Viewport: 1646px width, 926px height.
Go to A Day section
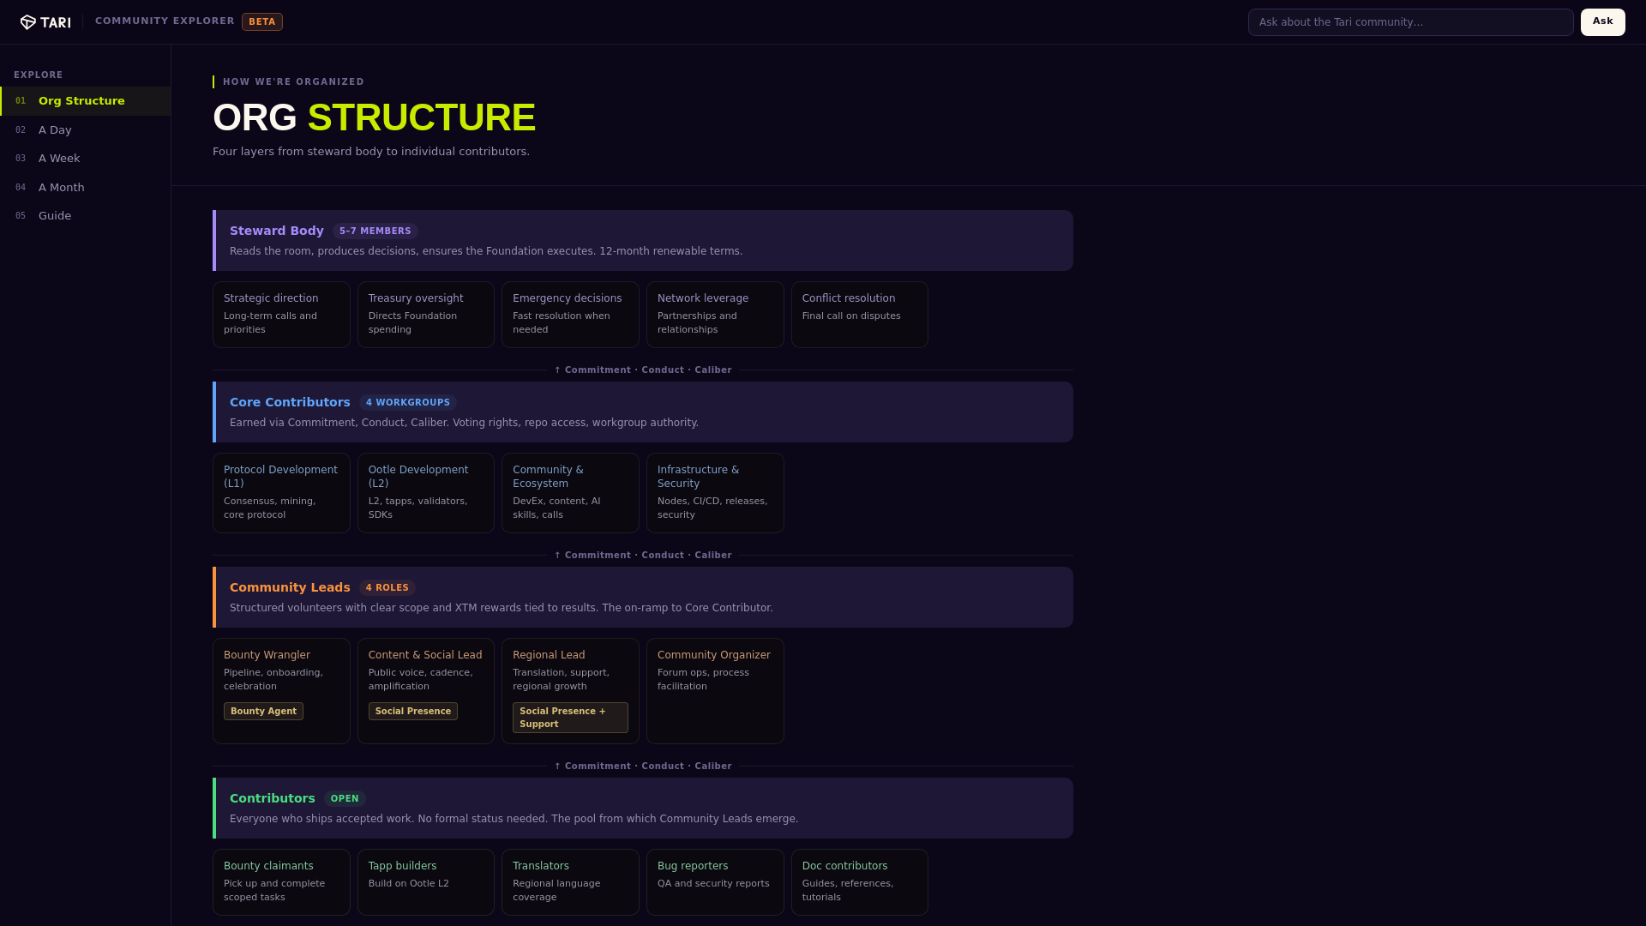[x=86, y=130]
